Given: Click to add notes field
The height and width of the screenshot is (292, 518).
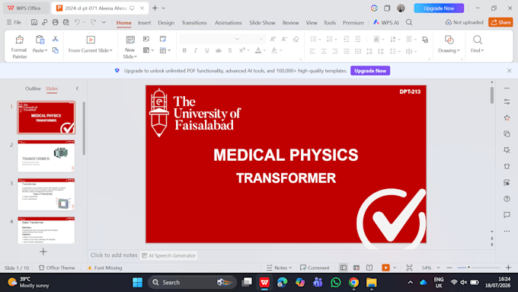Looking at the screenshot, I should [x=114, y=255].
